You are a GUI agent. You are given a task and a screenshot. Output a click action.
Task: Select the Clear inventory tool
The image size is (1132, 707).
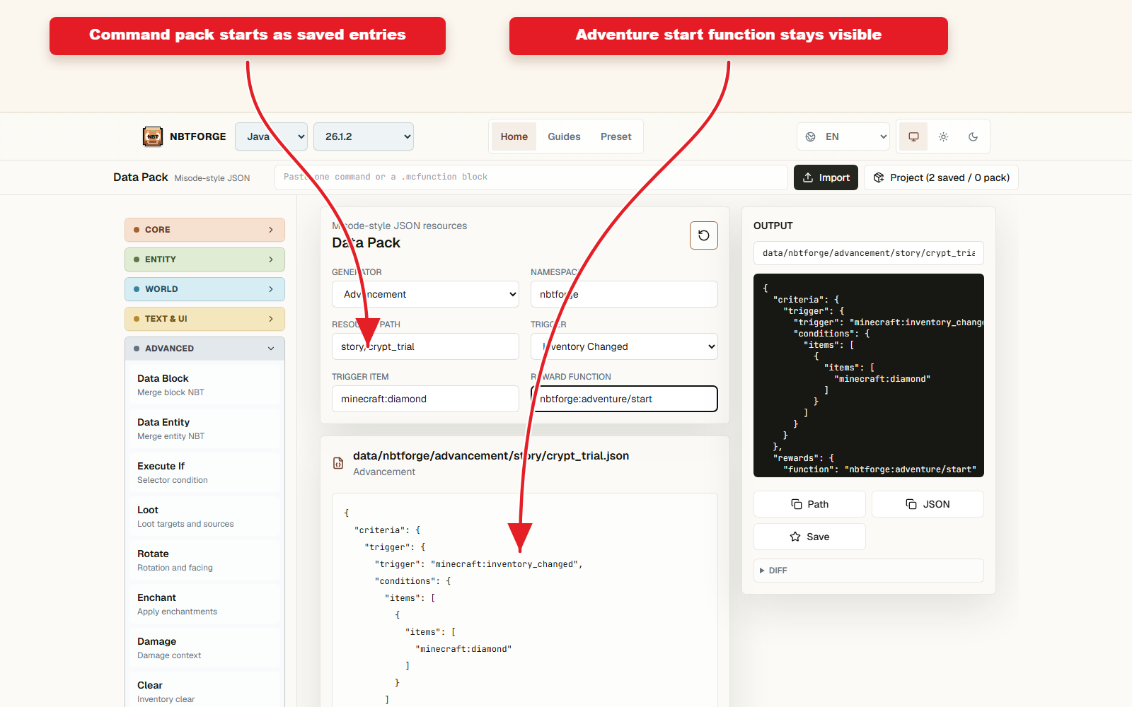click(x=204, y=691)
